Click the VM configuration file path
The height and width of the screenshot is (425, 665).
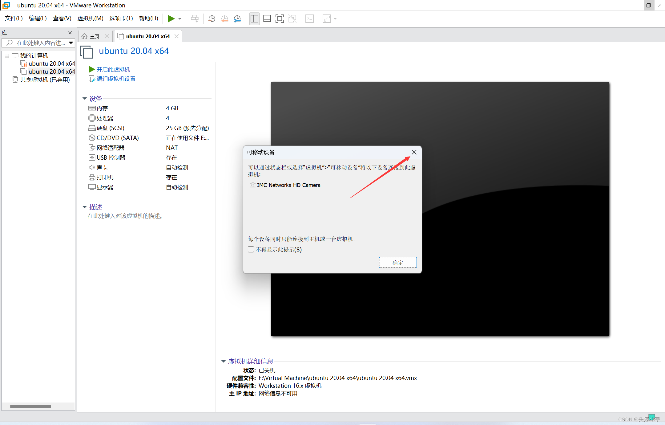point(338,378)
